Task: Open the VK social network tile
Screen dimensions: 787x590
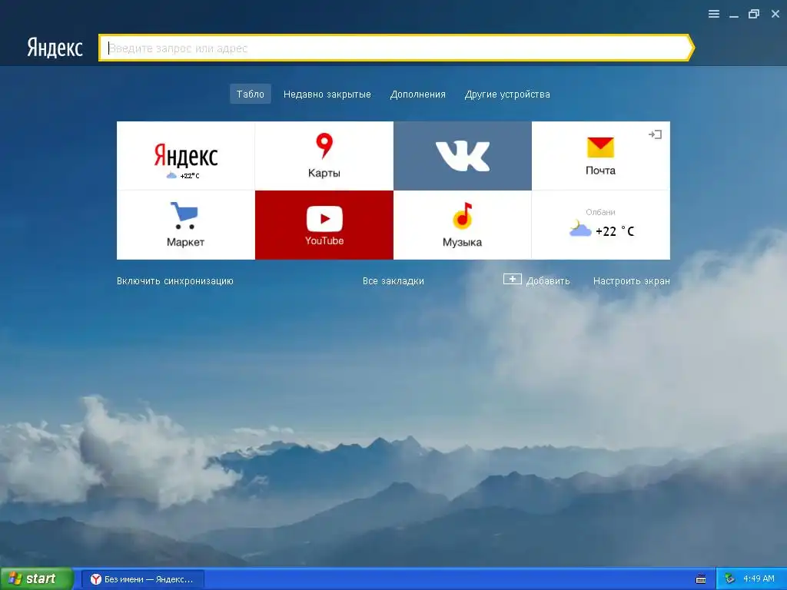Action: tap(462, 155)
